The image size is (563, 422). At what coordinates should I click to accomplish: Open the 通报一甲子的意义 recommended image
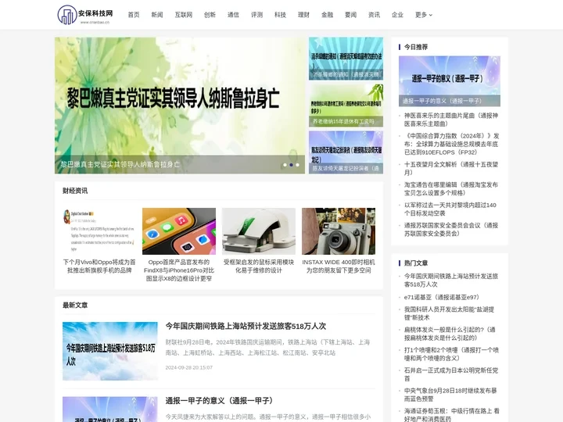tap(449, 81)
